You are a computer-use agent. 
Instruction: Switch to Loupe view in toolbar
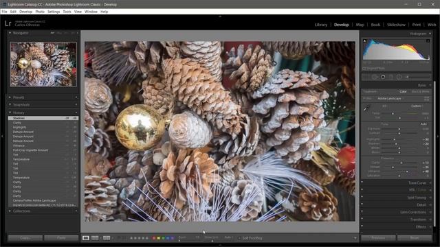pos(86,238)
